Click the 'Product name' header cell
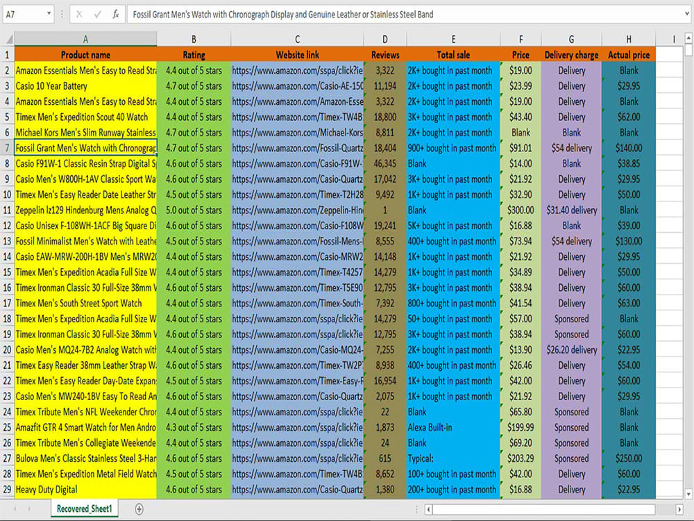This screenshot has height=521, width=694. point(85,55)
